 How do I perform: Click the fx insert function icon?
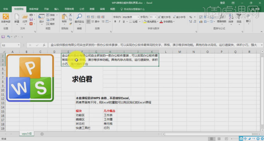click(x=44, y=45)
